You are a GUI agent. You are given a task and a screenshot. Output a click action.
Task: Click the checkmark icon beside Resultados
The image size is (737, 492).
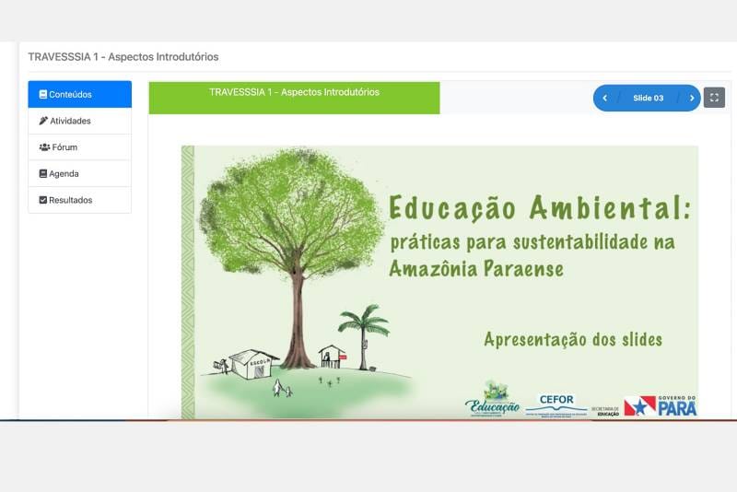[x=42, y=200]
